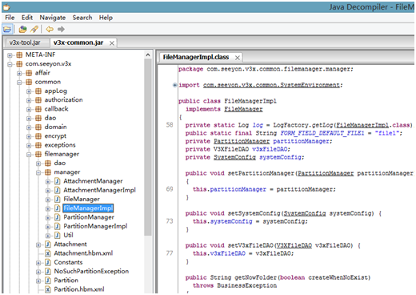Screen dimensions: 416x295
Task: Collapse the manager package node
Action: 38,172
